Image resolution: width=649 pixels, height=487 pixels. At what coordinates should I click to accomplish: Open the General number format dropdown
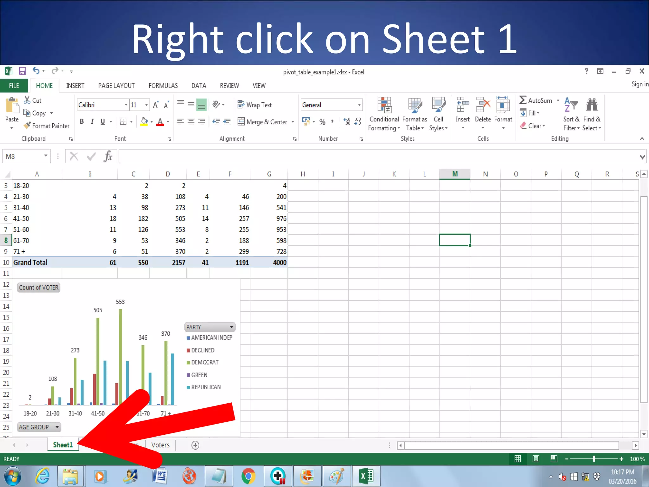(359, 105)
